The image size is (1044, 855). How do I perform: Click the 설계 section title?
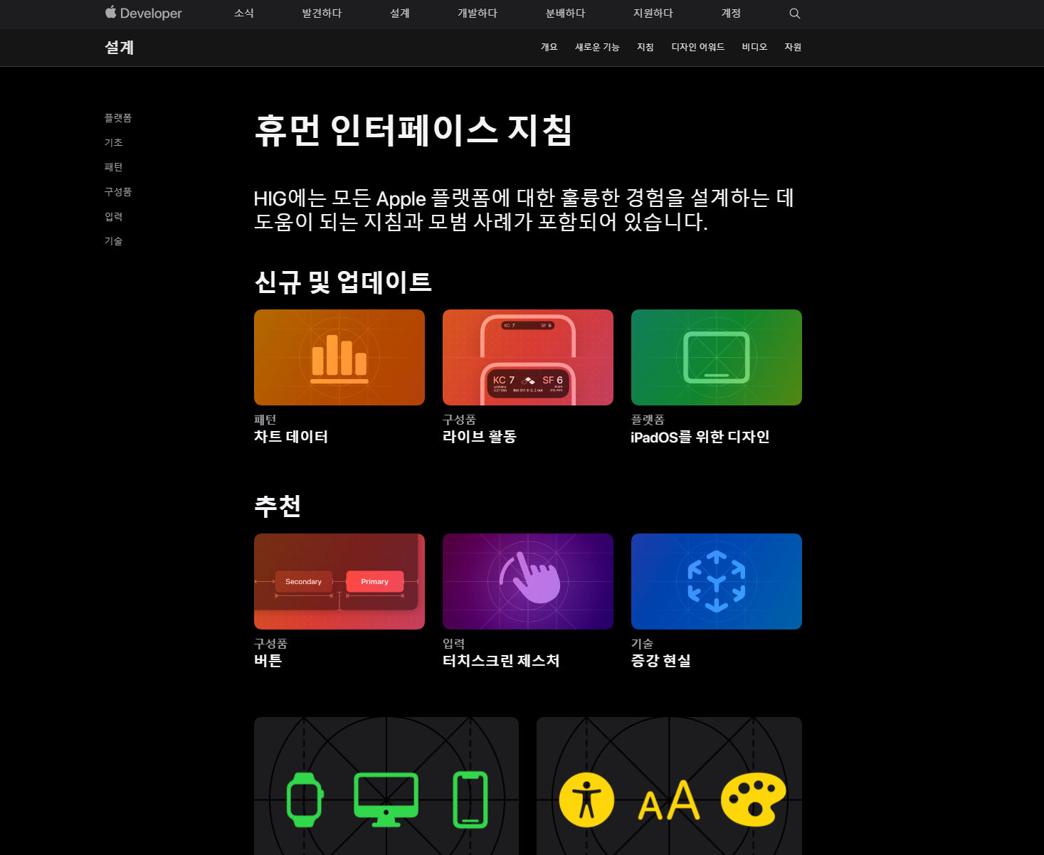pos(120,48)
